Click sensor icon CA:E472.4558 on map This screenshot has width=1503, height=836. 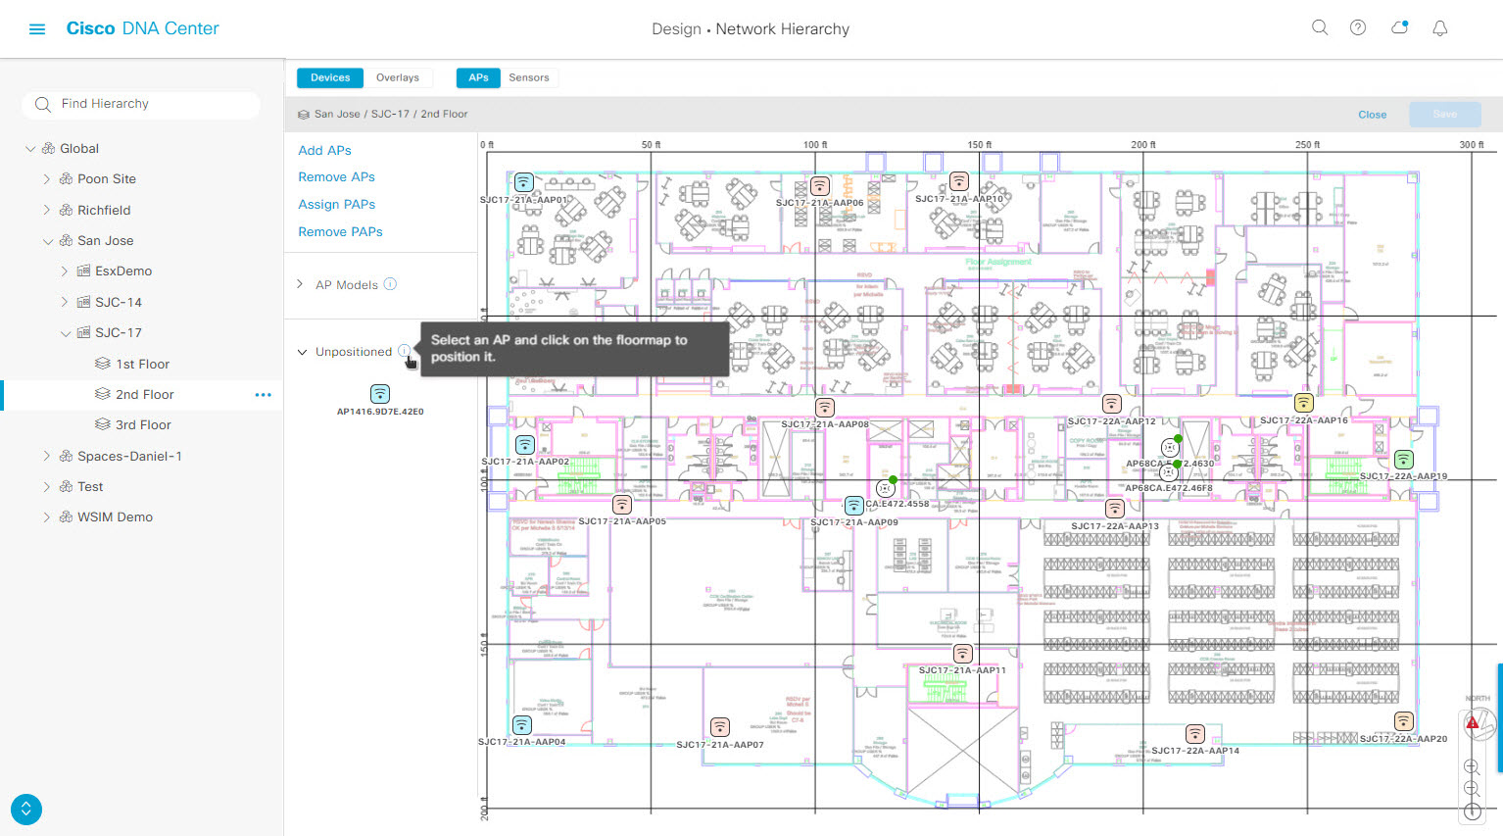[x=886, y=488]
